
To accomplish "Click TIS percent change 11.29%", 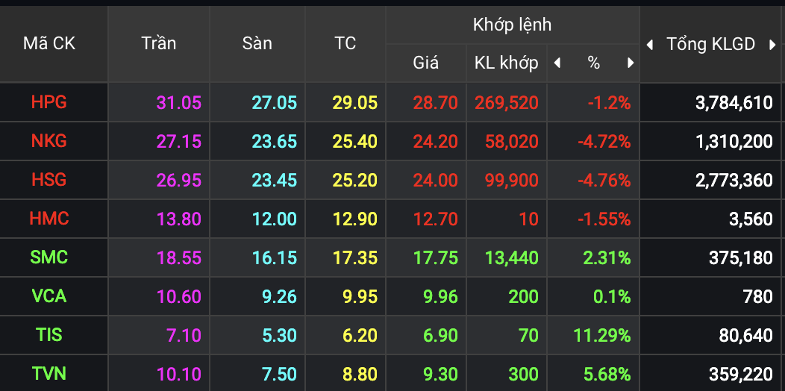I will 601,336.
